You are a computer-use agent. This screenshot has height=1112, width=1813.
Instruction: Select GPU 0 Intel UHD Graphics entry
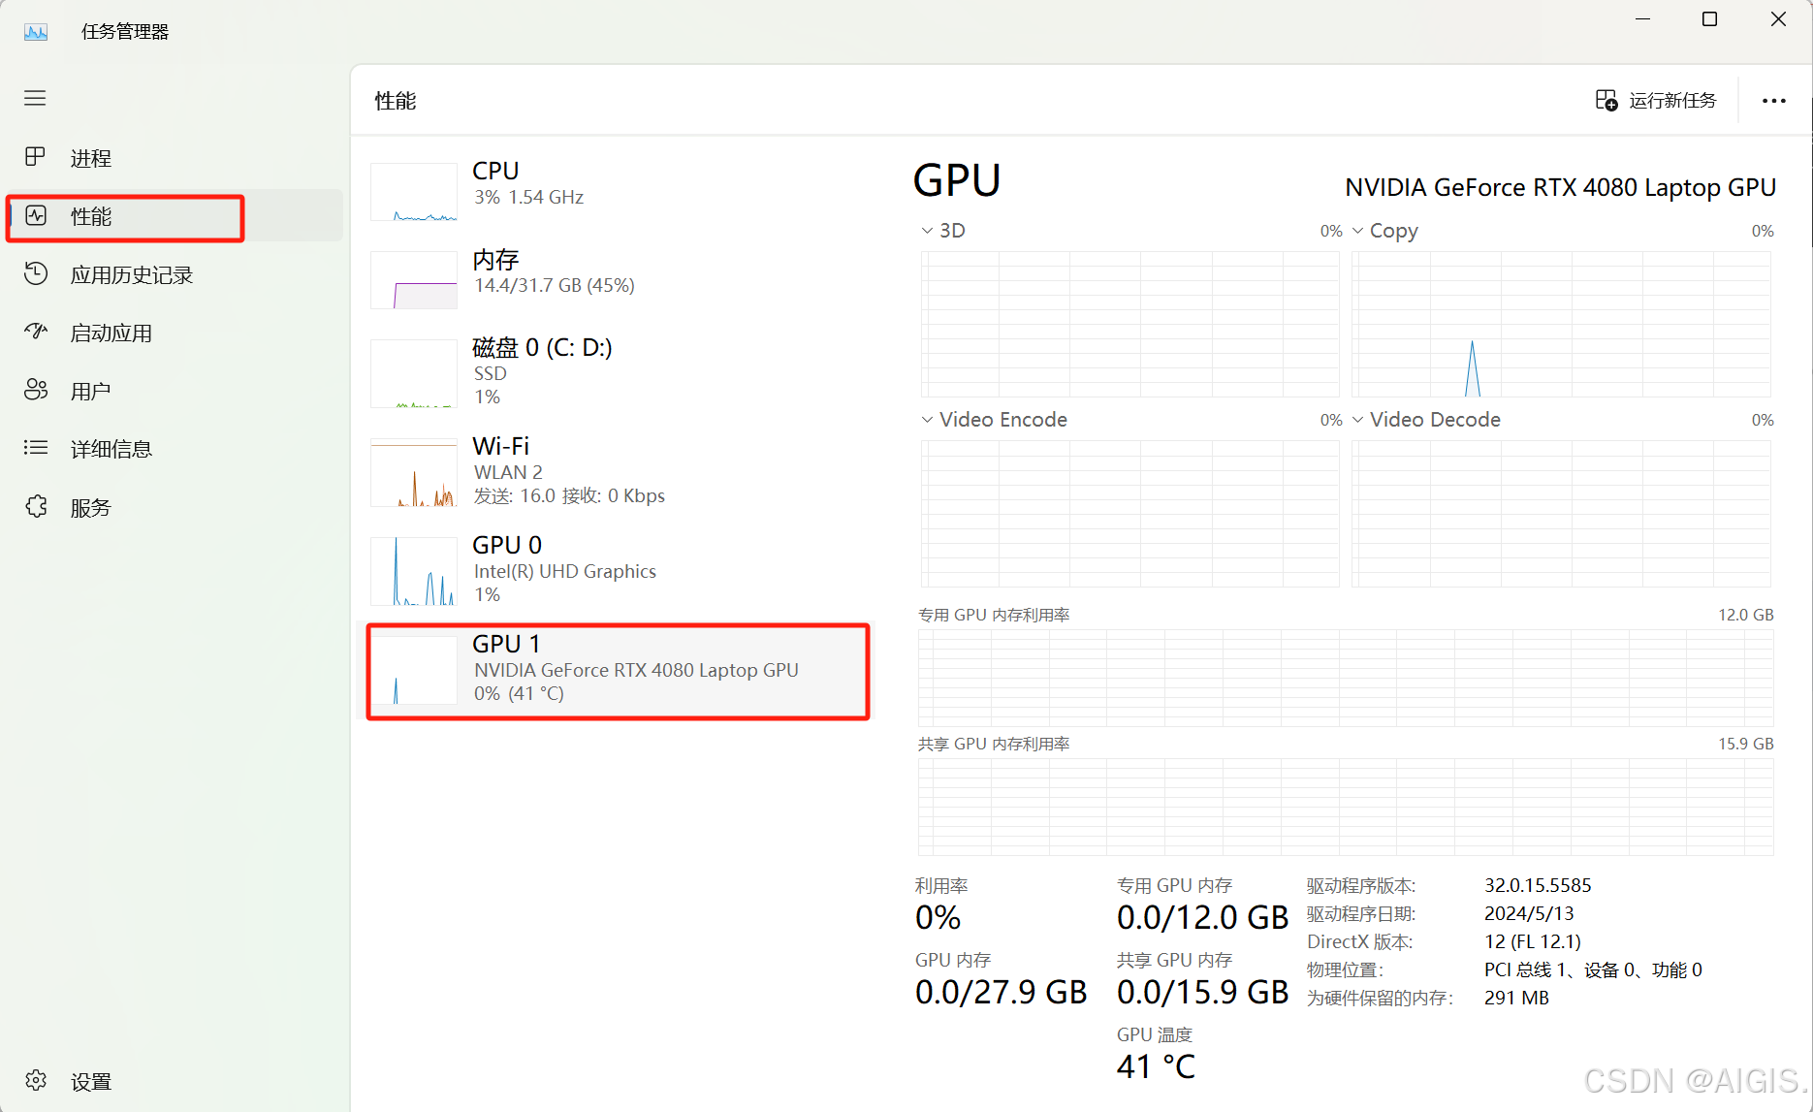point(619,571)
